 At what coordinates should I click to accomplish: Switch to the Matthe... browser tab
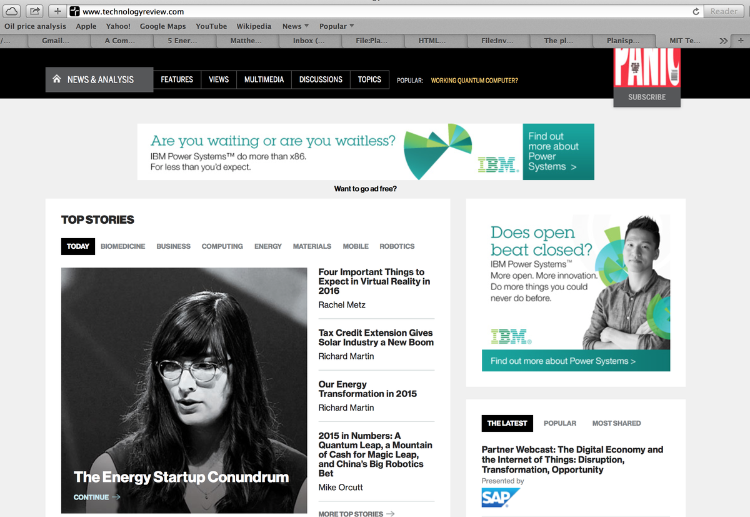tap(246, 41)
